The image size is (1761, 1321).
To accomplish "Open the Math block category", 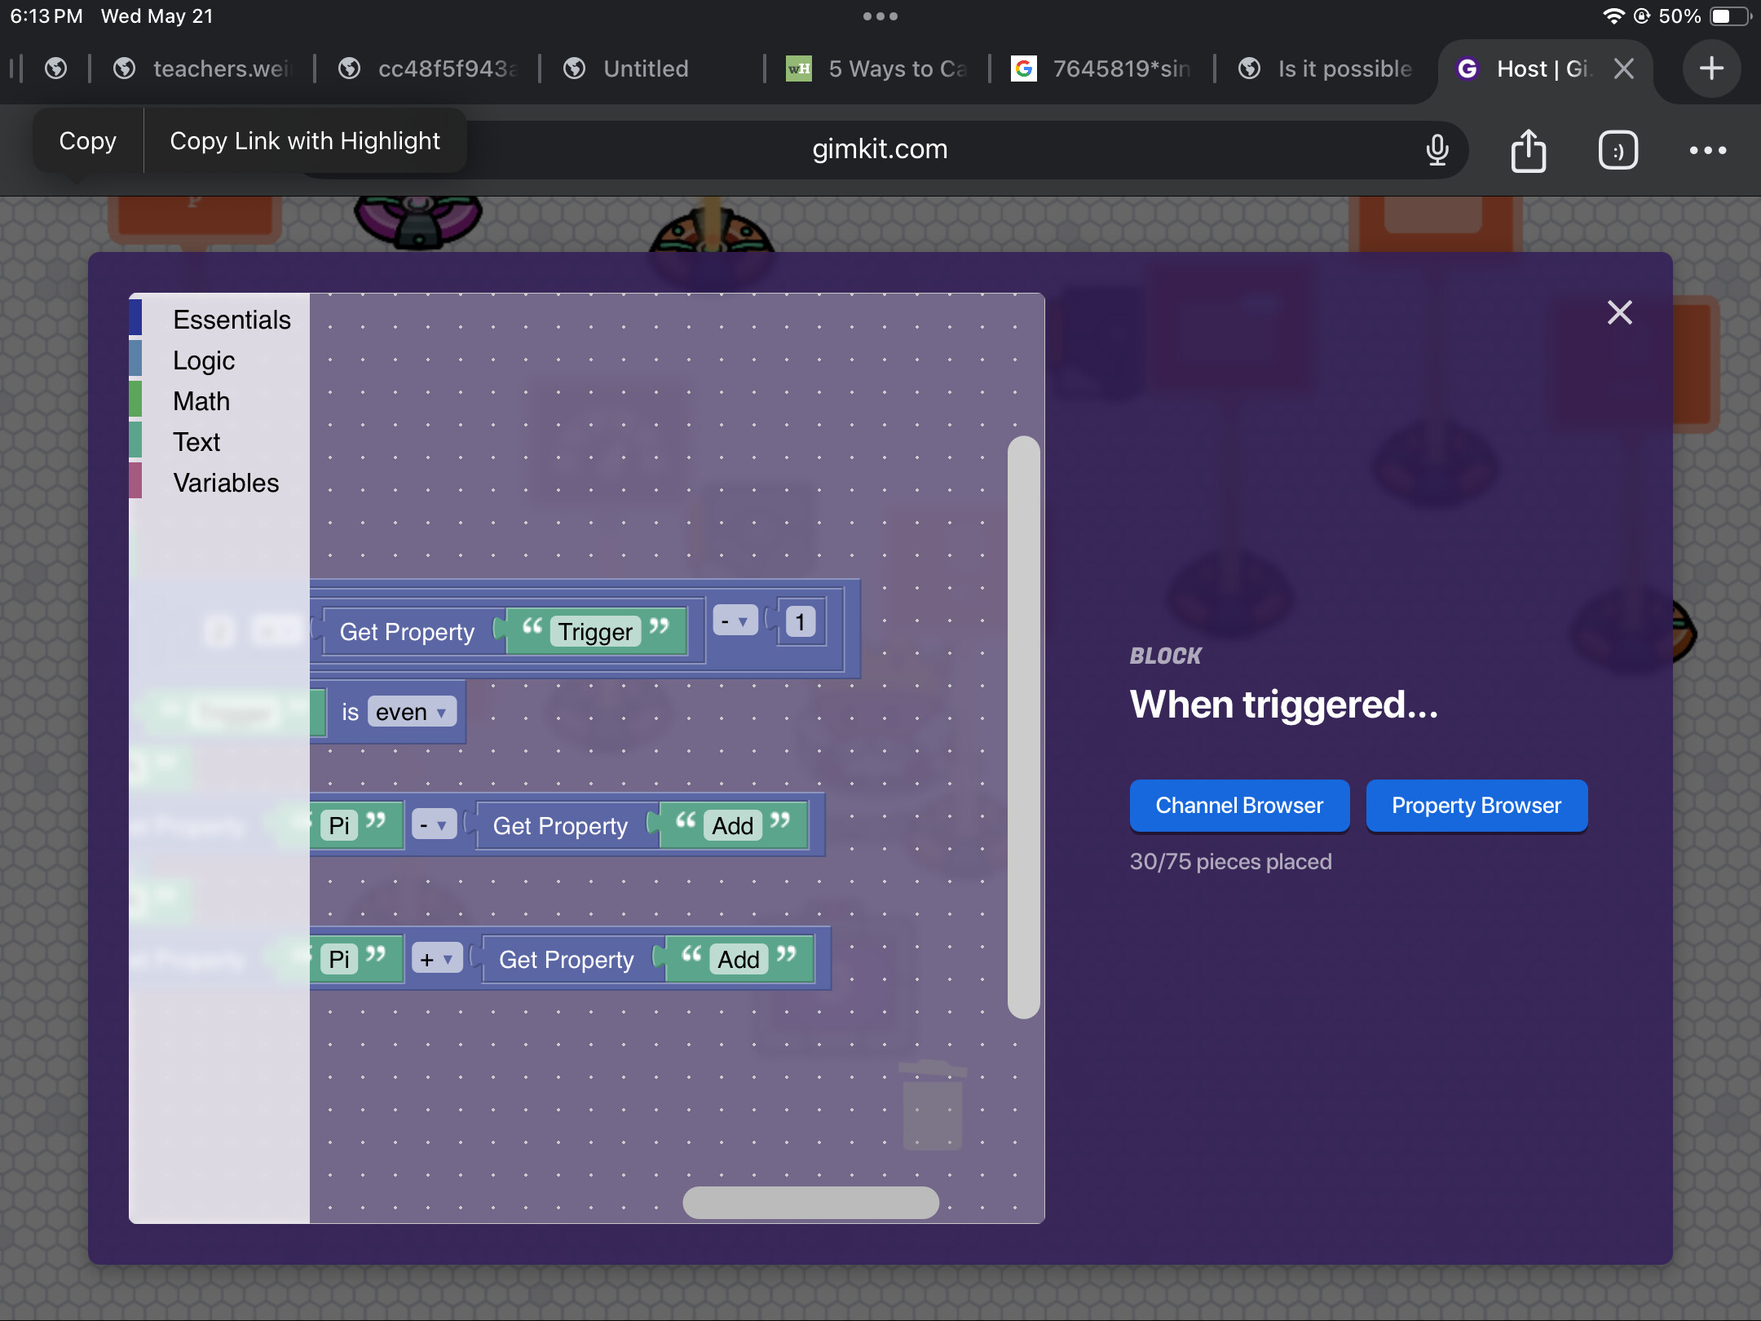I will pos(201,401).
